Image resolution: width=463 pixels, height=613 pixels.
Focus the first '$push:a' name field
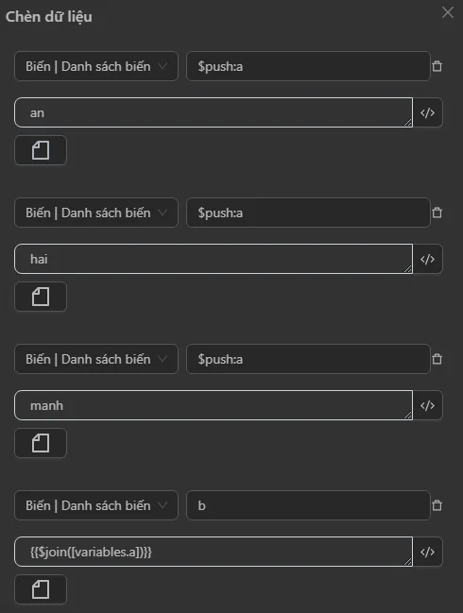point(308,66)
